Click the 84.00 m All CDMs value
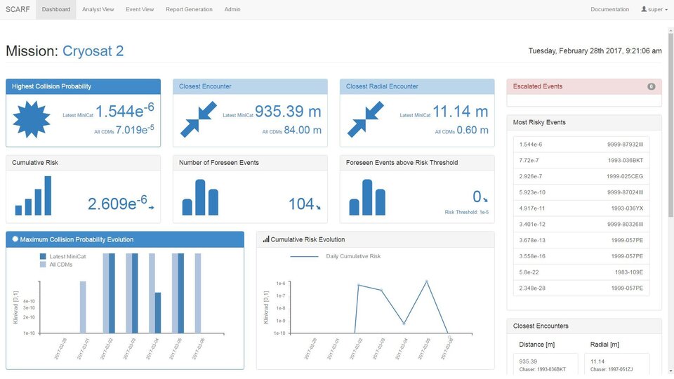Viewport: 674px width, 379px height. pos(303,130)
